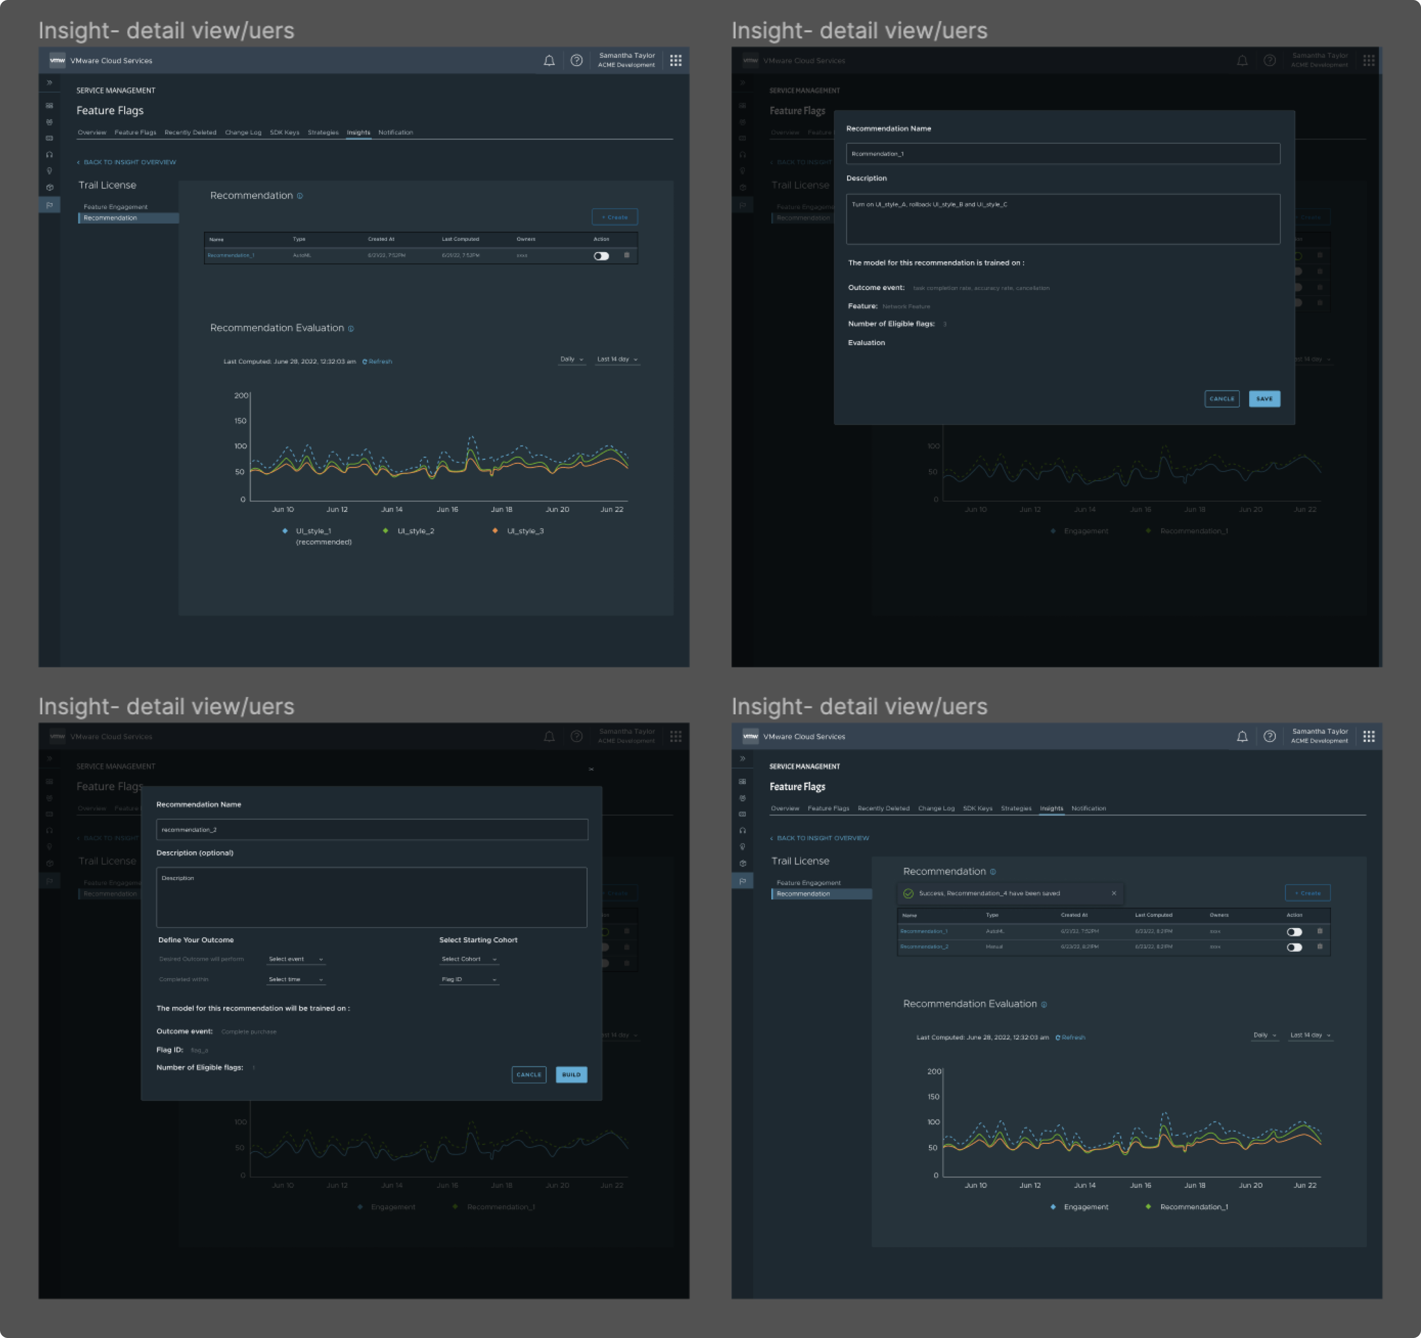Viewport: 1421px width, 1338px height.
Task: Open Recommendation_2 link
Action: click(924, 946)
